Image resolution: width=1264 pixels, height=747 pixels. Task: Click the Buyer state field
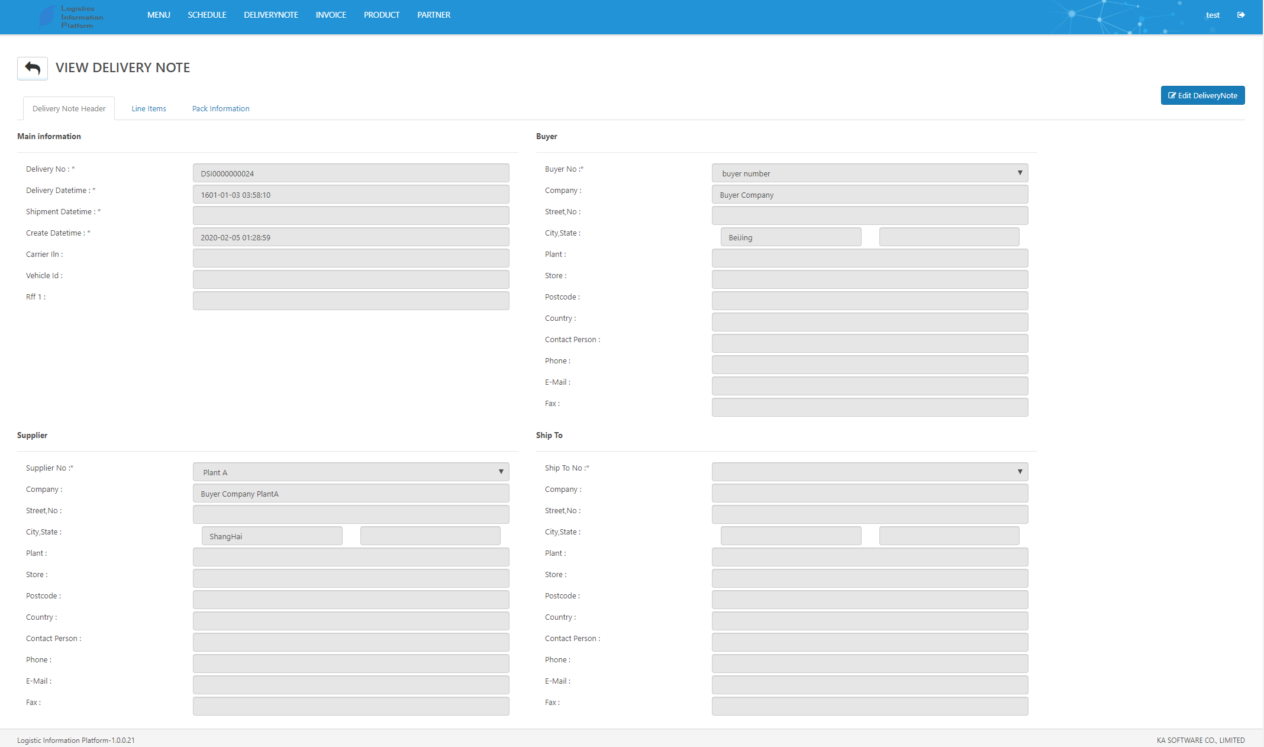949,237
